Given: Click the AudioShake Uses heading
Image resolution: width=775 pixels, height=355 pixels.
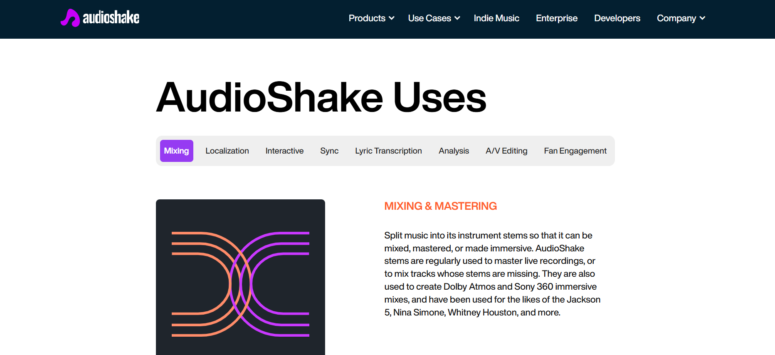Looking at the screenshot, I should (x=321, y=97).
